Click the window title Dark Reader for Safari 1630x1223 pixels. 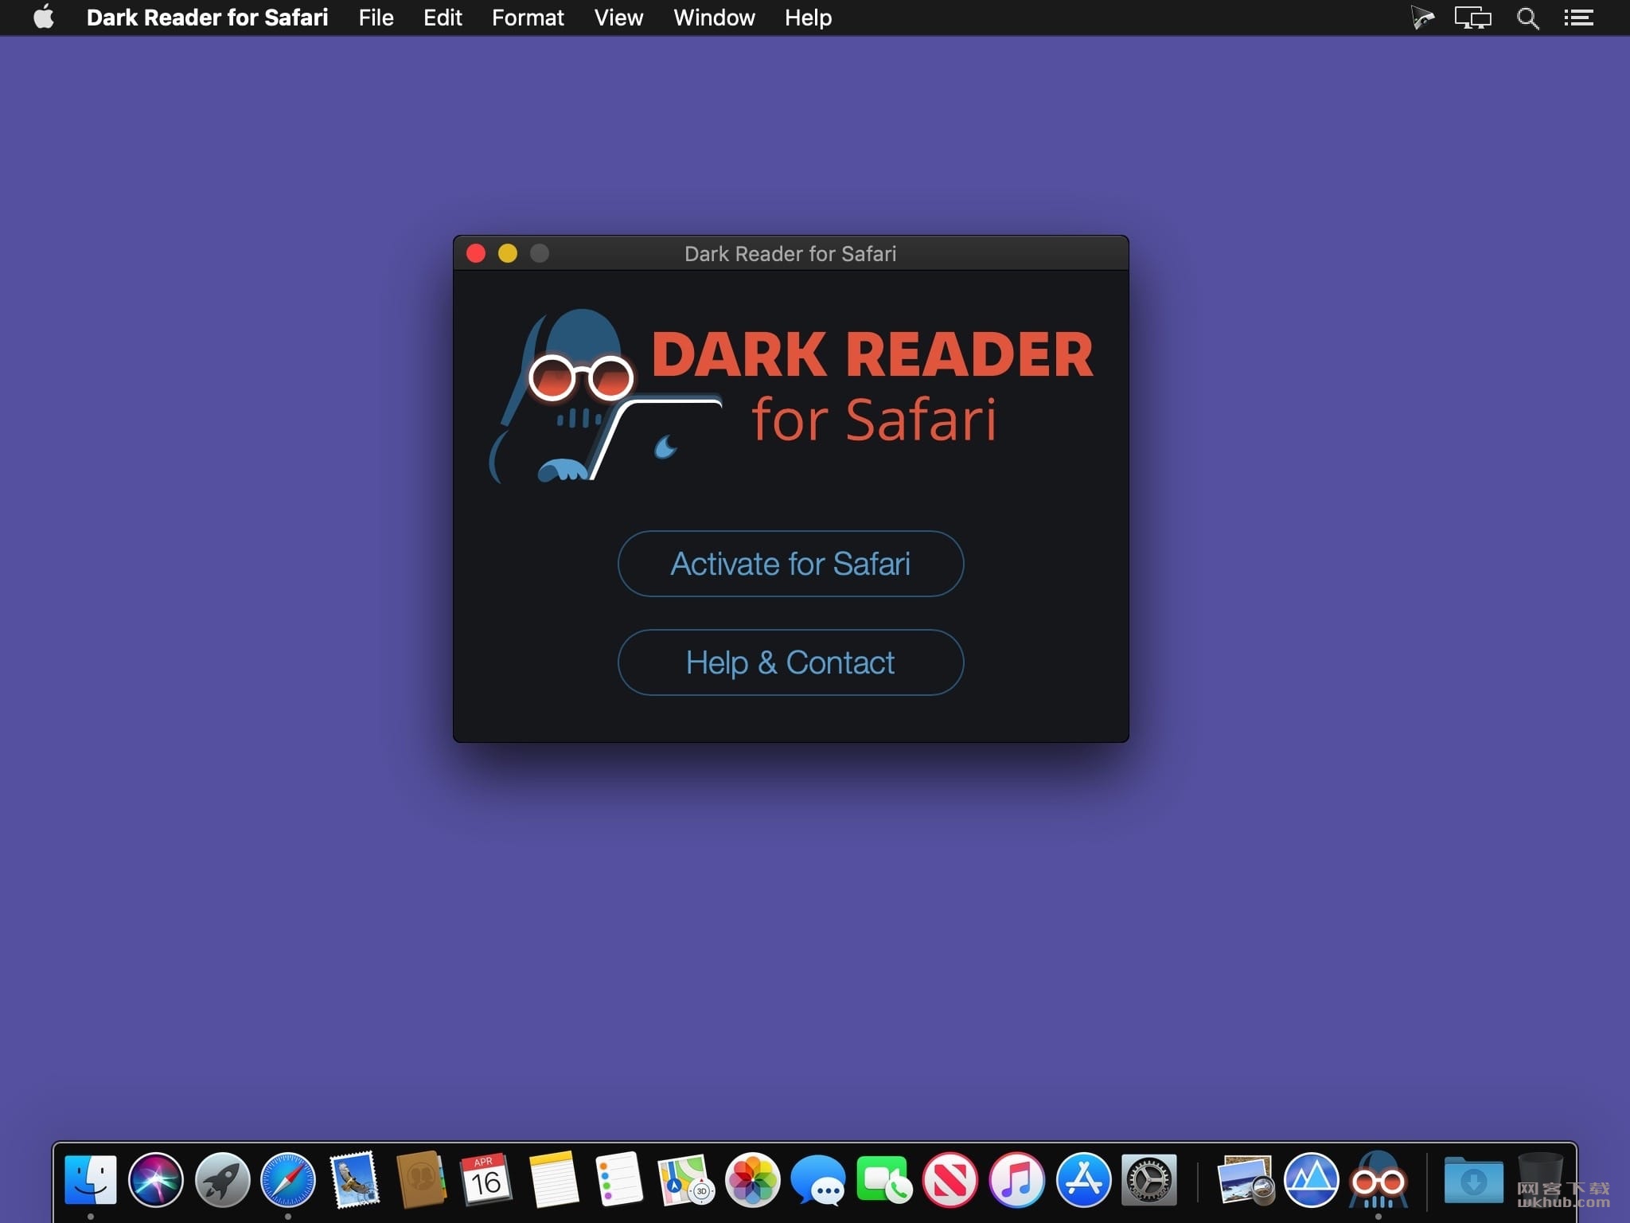[790, 254]
